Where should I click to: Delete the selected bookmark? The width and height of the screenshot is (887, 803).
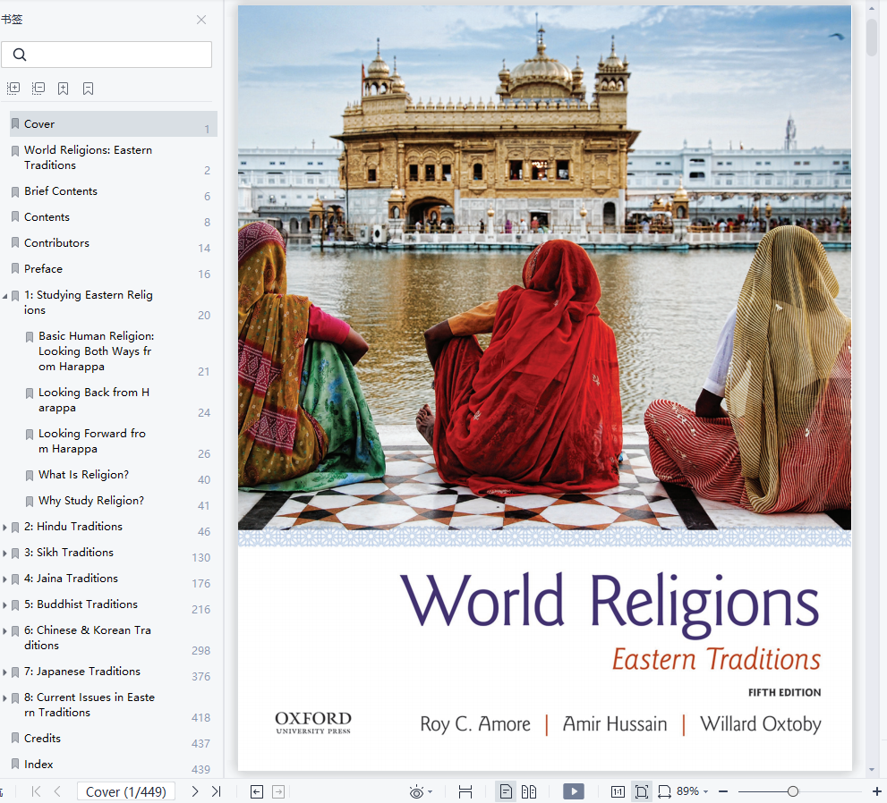pos(89,89)
